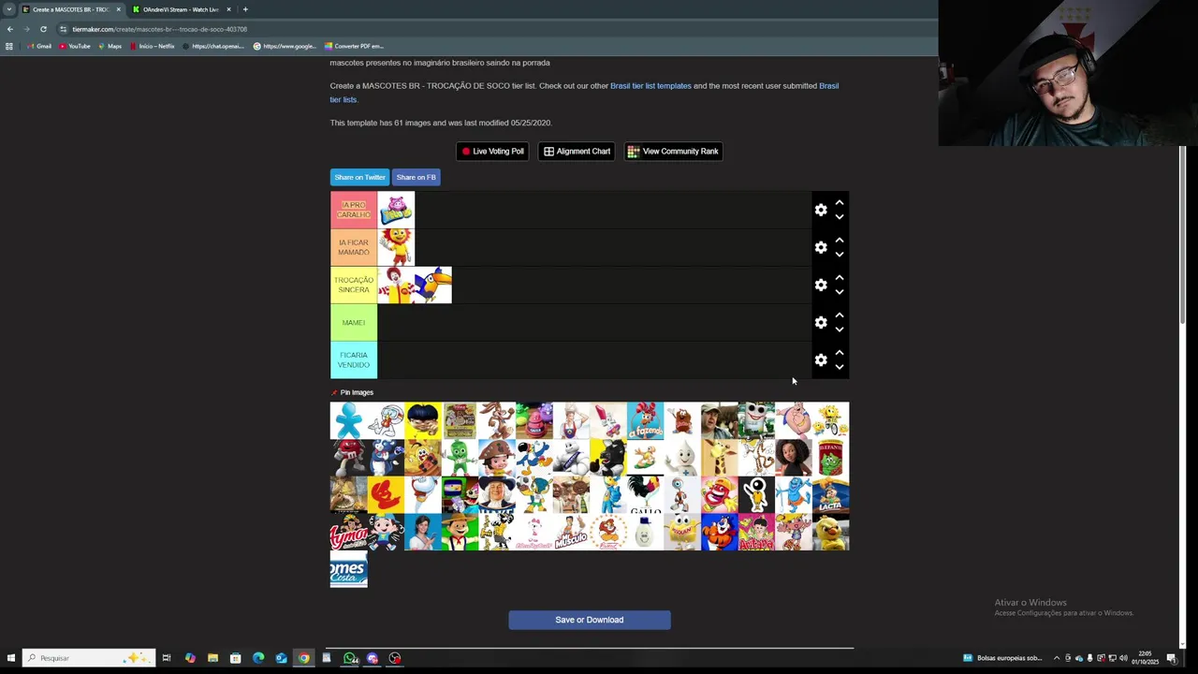Click Save or Download button
The height and width of the screenshot is (674, 1198).
[x=590, y=620]
